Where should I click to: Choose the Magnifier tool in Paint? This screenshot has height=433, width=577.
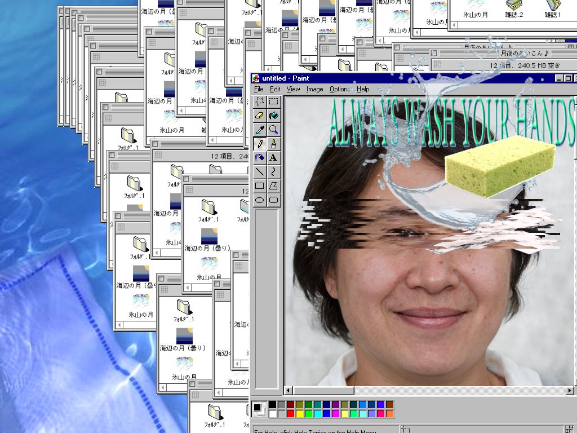pos(273,130)
